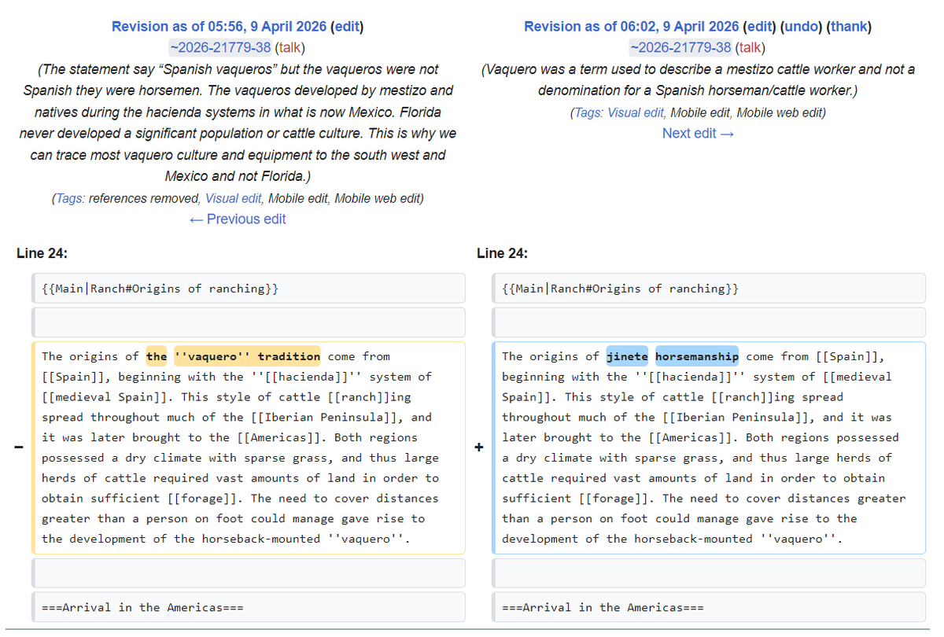
Task: Click Tags link under left revision summary
Action: 68,198
